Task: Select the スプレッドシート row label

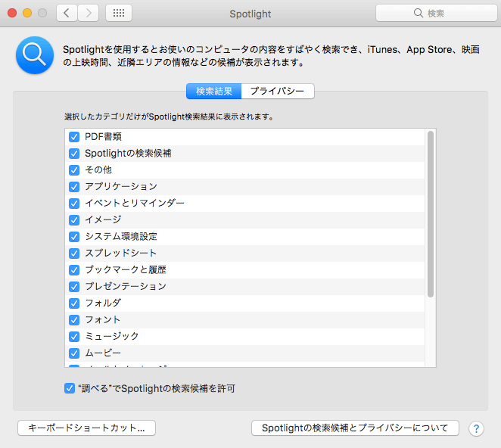Action: pos(121,253)
